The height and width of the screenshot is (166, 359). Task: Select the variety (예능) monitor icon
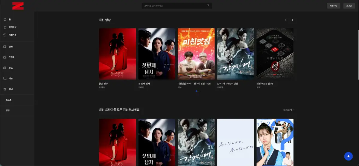click(5, 78)
